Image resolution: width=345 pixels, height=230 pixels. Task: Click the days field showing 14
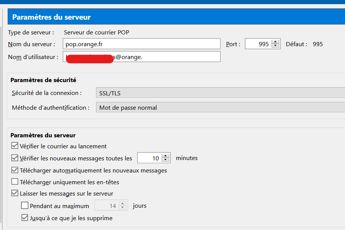(x=110, y=205)
